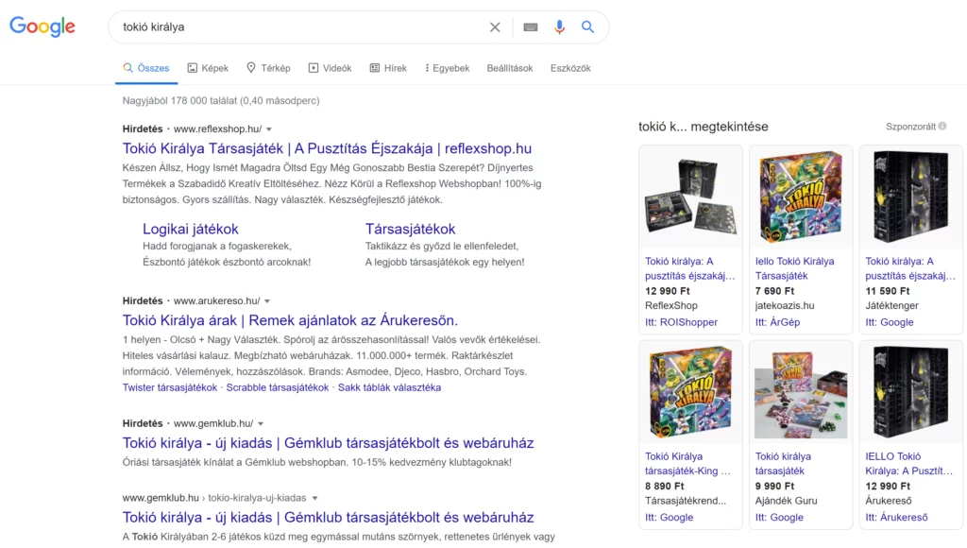Open 'Iello Tokió Királya Társasjáték' product title

point(794,268)
